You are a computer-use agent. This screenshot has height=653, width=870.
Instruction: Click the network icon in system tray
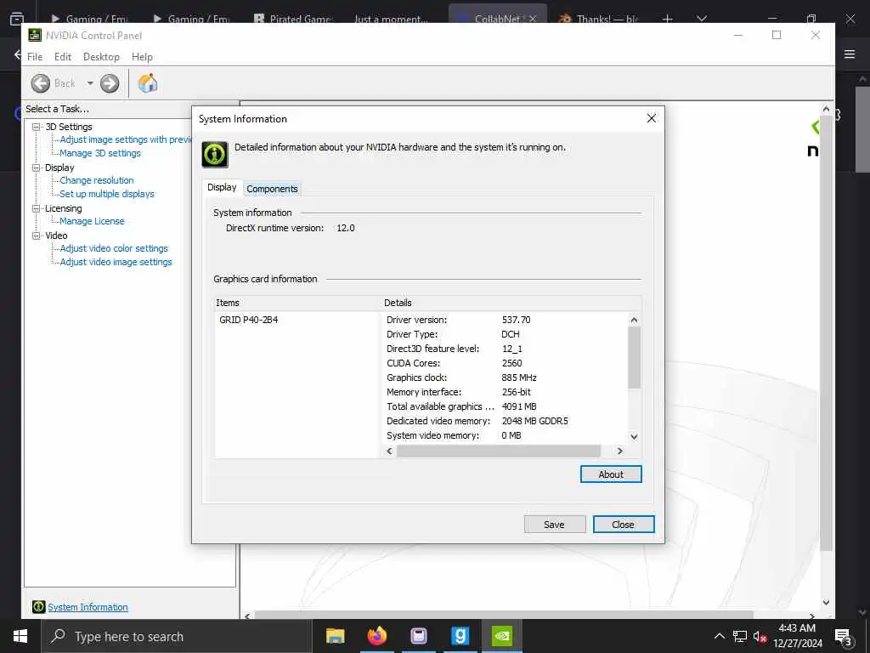[x=740, y=636]
